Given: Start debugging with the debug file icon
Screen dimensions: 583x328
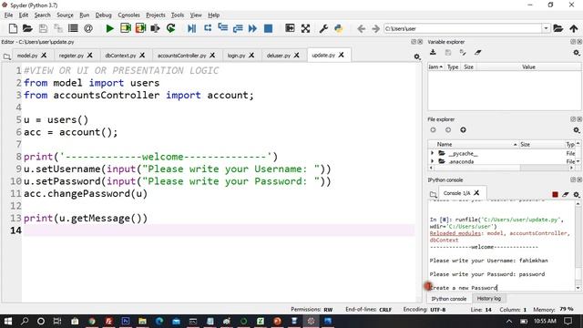Looking at the screenshot, I should click(x=192, y=28).
